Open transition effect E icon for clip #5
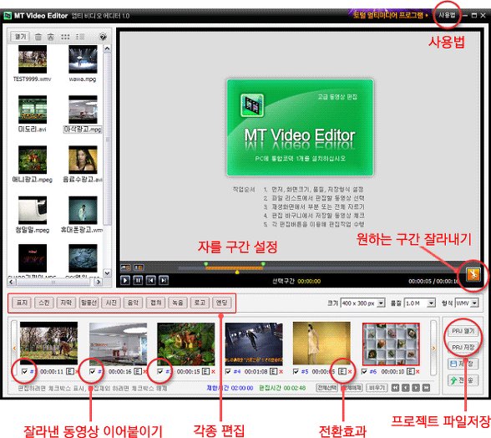The height and width of the screenshot is (438, 491). click(342, 371)
